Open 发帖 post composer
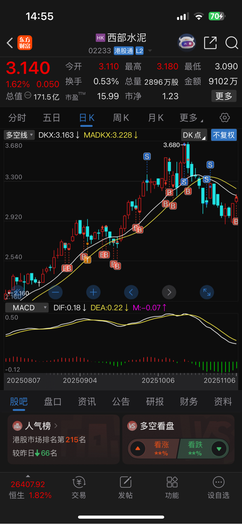 pyautogui.click(x=125, y=487)
